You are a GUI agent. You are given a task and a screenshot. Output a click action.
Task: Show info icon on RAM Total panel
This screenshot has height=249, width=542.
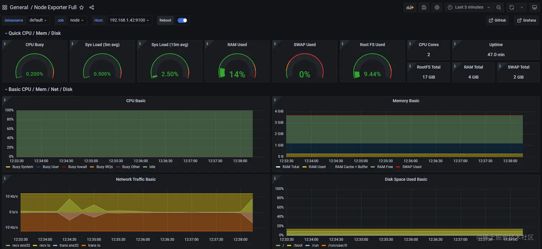tap(455, 66)
